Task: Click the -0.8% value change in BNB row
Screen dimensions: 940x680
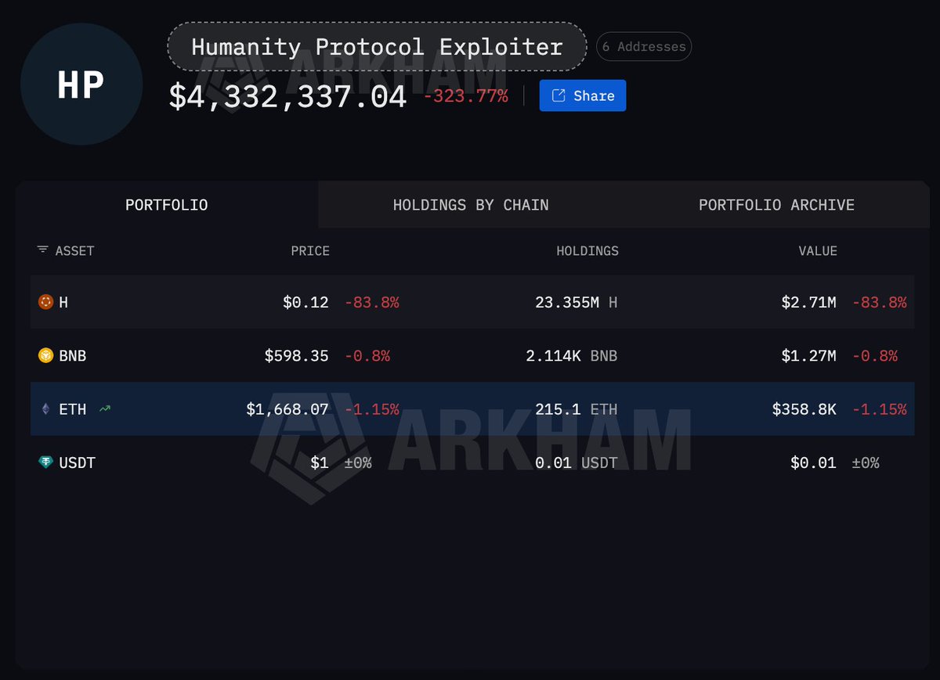Action: click(x=875, y=356)
